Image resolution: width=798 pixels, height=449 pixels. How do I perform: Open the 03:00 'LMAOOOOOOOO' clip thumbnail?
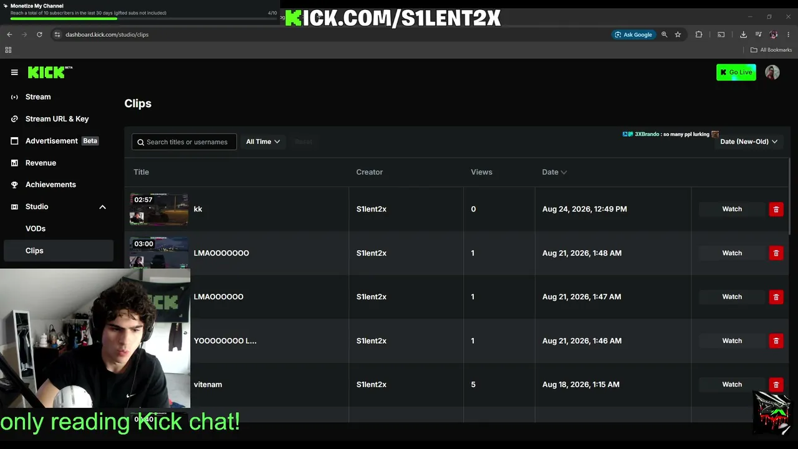[159, 253]
